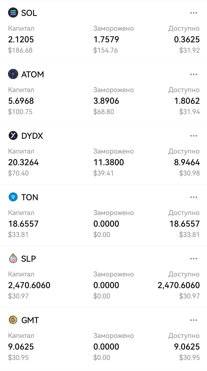The width and height of the screenshot is (207, 371).
Task: Tap the DYDX coin icon
Action: (13, 136)
